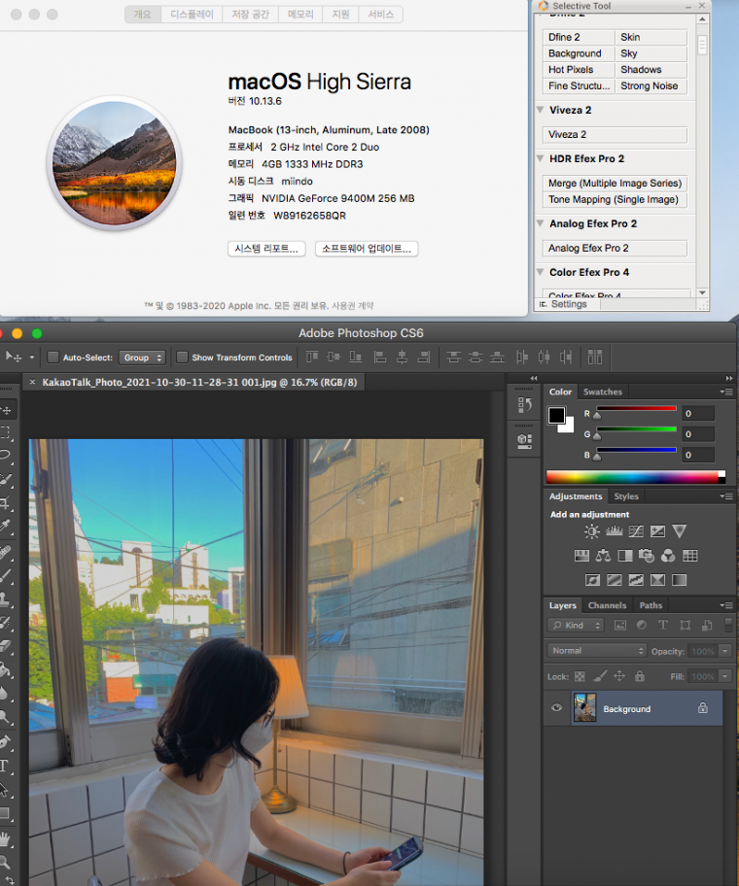
Task: Toggle Lock transparent pixels
Action: point(580,676)
